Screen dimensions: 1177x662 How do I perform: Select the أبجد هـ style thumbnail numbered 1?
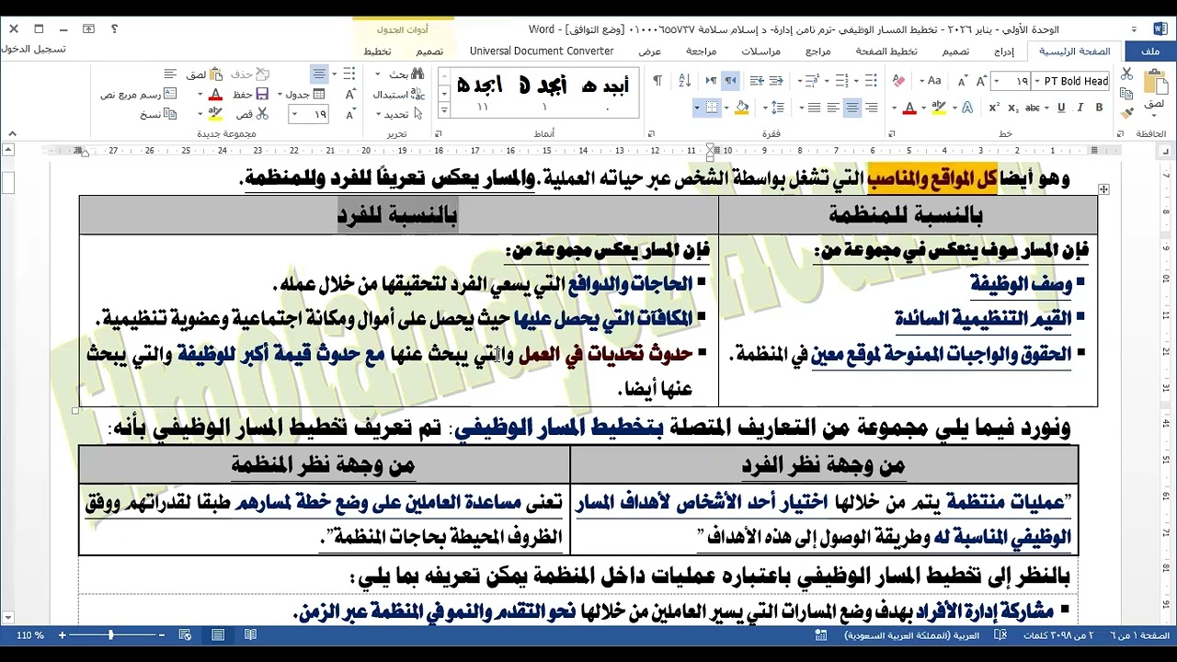click(544, 92)
